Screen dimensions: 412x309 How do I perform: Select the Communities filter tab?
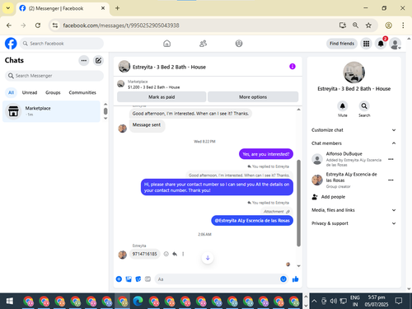(82, 92)
